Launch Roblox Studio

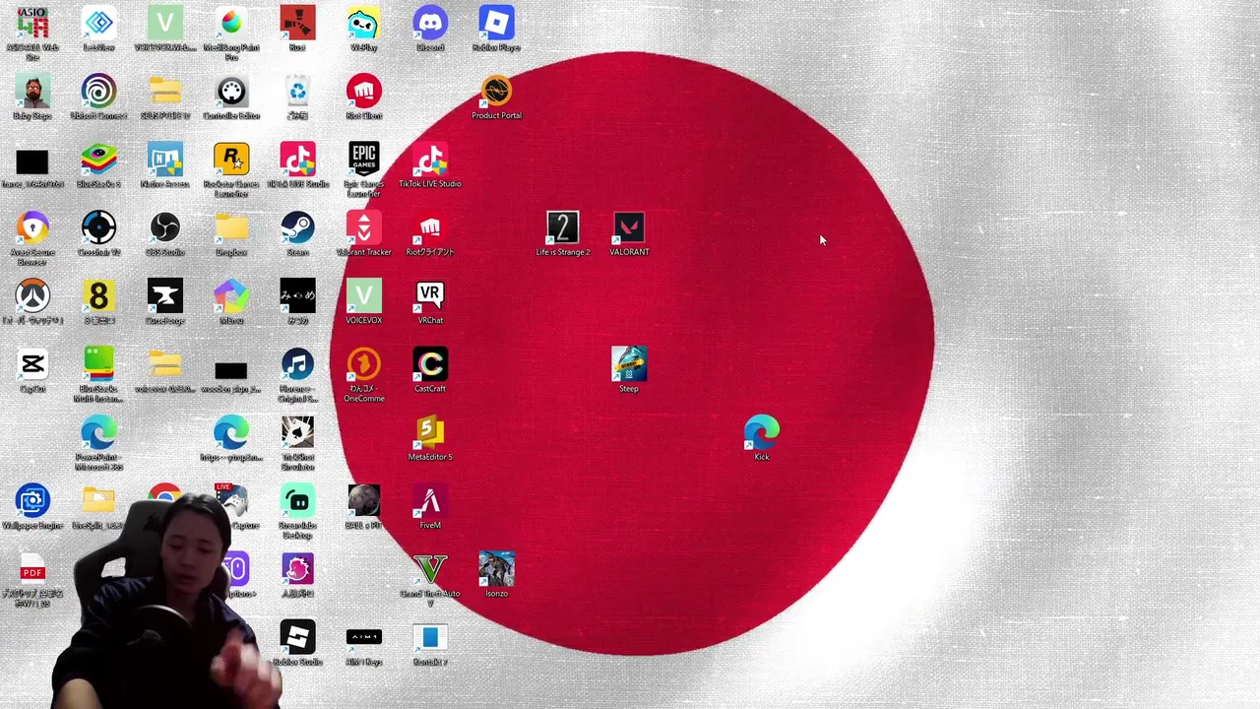click(x=297, y=638)
